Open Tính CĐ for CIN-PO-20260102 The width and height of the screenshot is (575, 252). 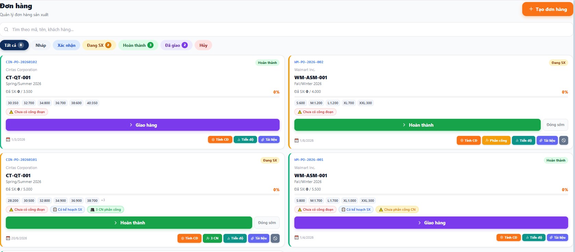[220, 139]
